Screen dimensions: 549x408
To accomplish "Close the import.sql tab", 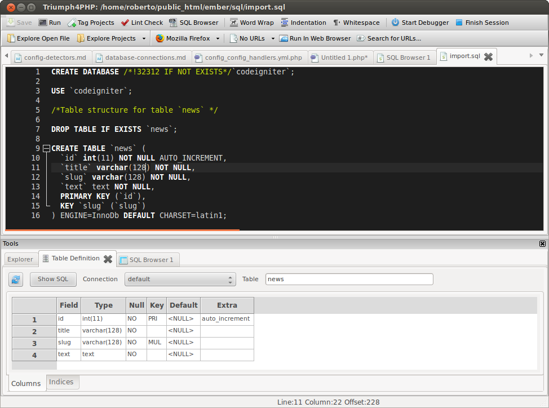I will [x=489, y=57].
